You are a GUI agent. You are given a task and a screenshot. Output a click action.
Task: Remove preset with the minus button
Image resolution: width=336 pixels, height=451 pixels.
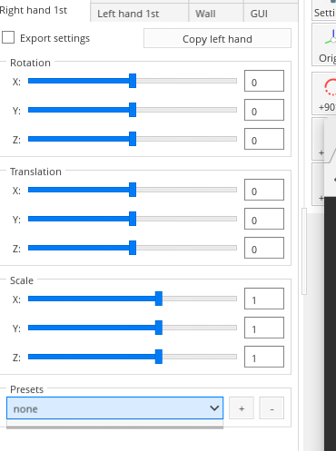tap(272, 408)
